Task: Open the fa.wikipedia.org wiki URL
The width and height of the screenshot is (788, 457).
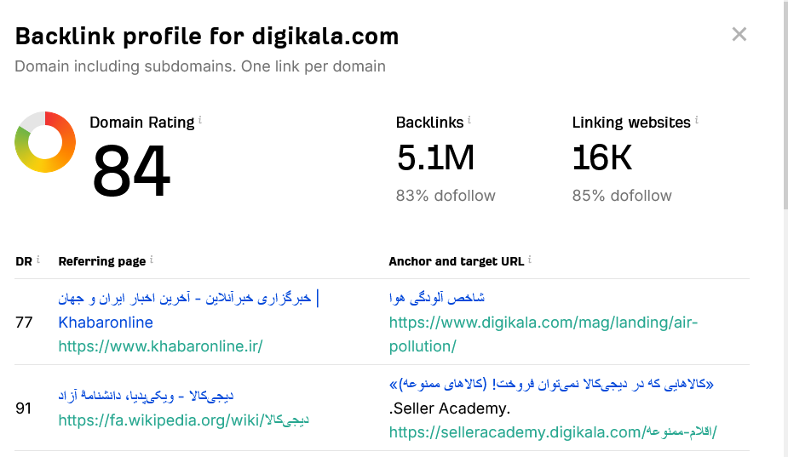Action: [x=183, y=420]
